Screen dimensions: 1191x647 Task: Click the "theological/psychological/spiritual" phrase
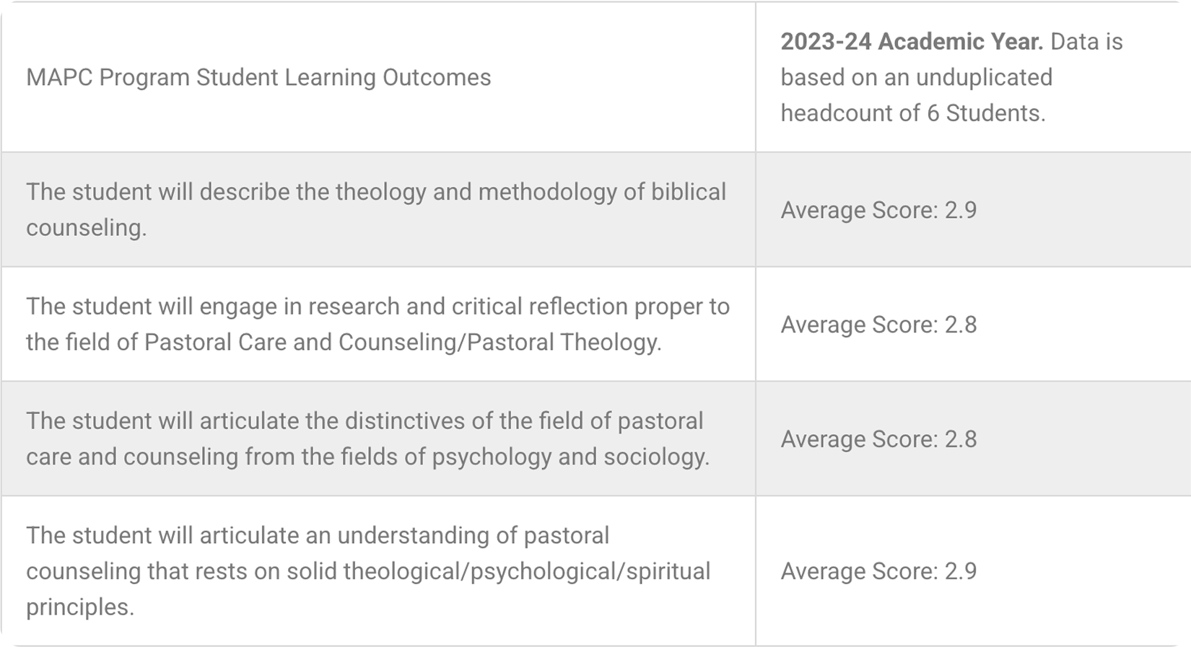coord(526,571)
